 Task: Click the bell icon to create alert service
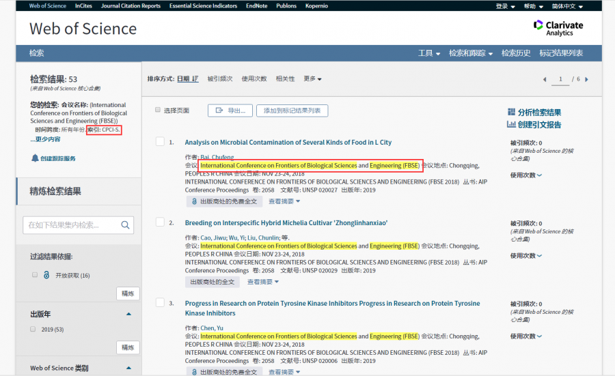coord(36,158)
